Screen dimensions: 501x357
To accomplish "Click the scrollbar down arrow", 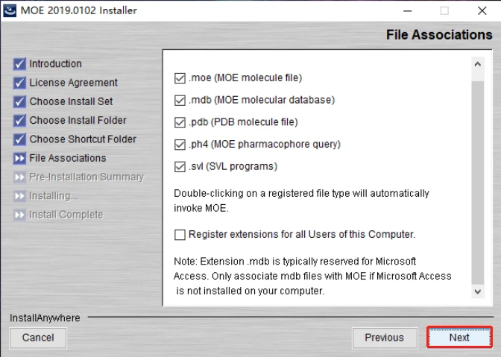I will point(477,292).
